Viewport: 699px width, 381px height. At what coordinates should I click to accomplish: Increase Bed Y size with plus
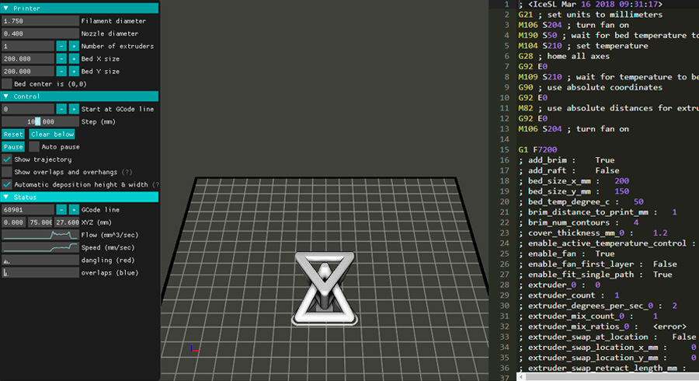tap(74, 71)
